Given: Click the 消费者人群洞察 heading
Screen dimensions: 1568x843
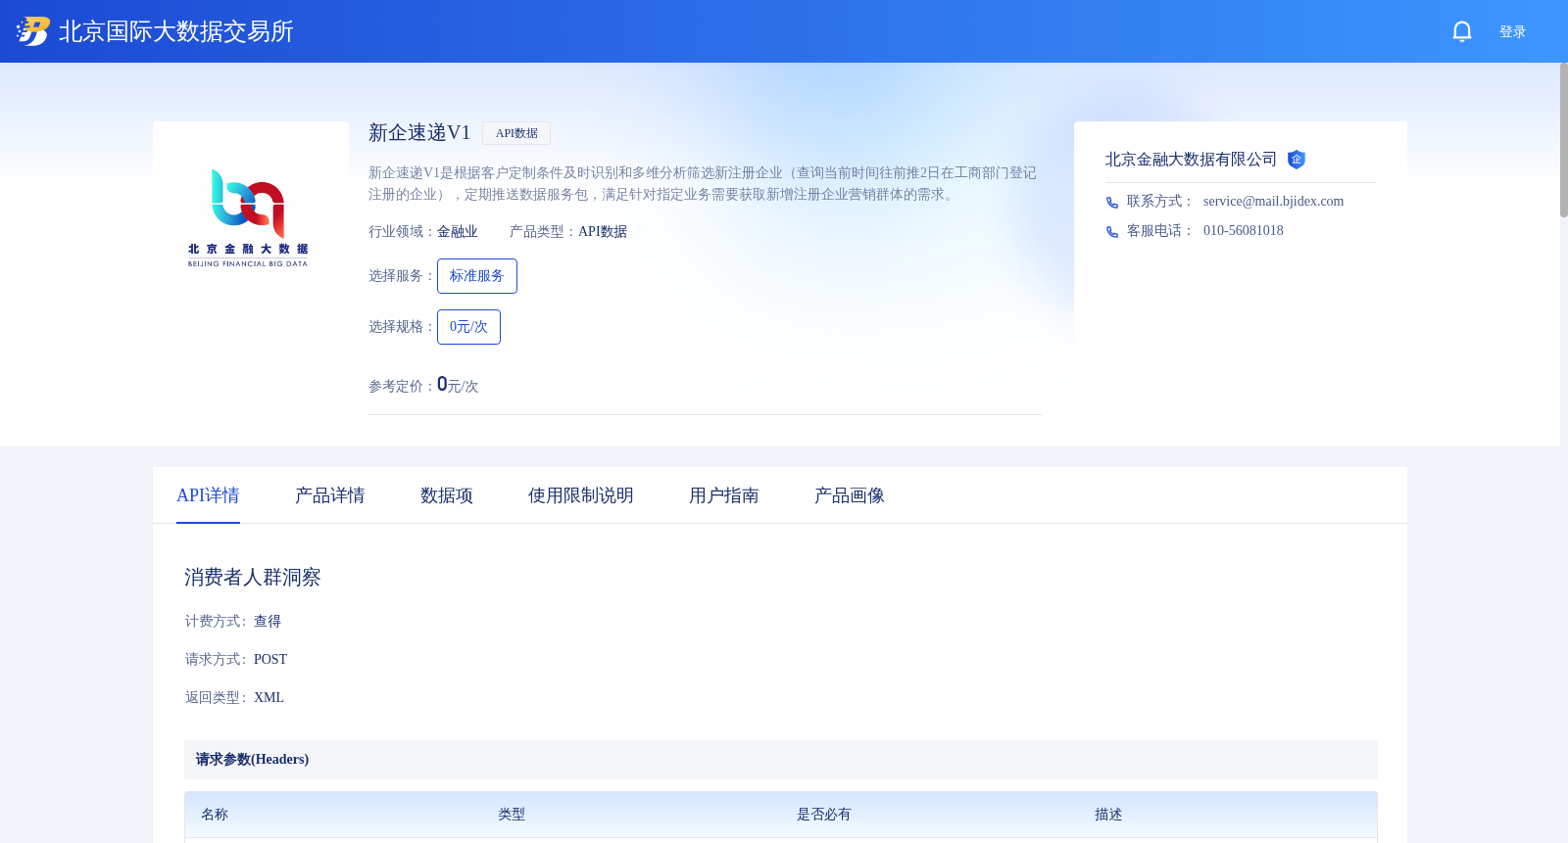Looking at the screenshot, I should pyautogui.click(x=253, y=578).
